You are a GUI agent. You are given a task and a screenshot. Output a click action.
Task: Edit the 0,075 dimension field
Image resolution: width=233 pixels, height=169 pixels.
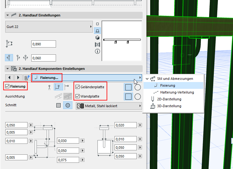[68, 160]
